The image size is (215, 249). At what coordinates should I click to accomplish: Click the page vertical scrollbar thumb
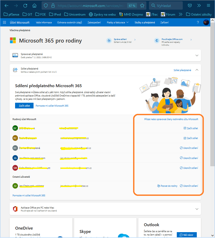click(212, 94)
